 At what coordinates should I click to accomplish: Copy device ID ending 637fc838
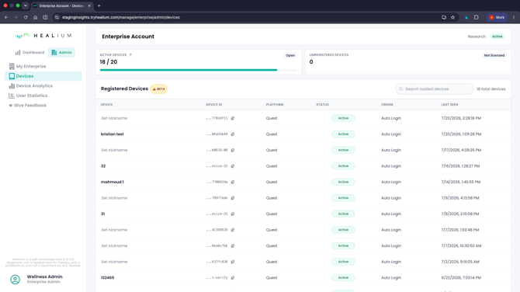(x=233, y=262)
